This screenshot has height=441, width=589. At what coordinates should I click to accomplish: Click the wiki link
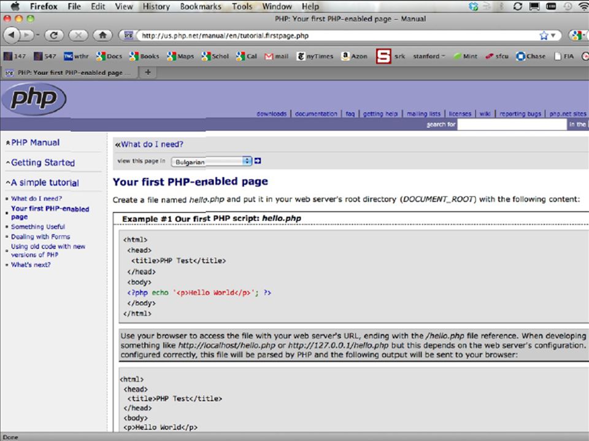485,114
